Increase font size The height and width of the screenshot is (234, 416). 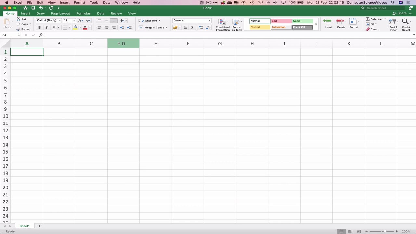click(x=81, y=20)
